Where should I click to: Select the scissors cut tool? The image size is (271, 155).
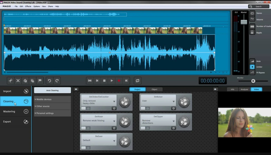tap(11, 81)
